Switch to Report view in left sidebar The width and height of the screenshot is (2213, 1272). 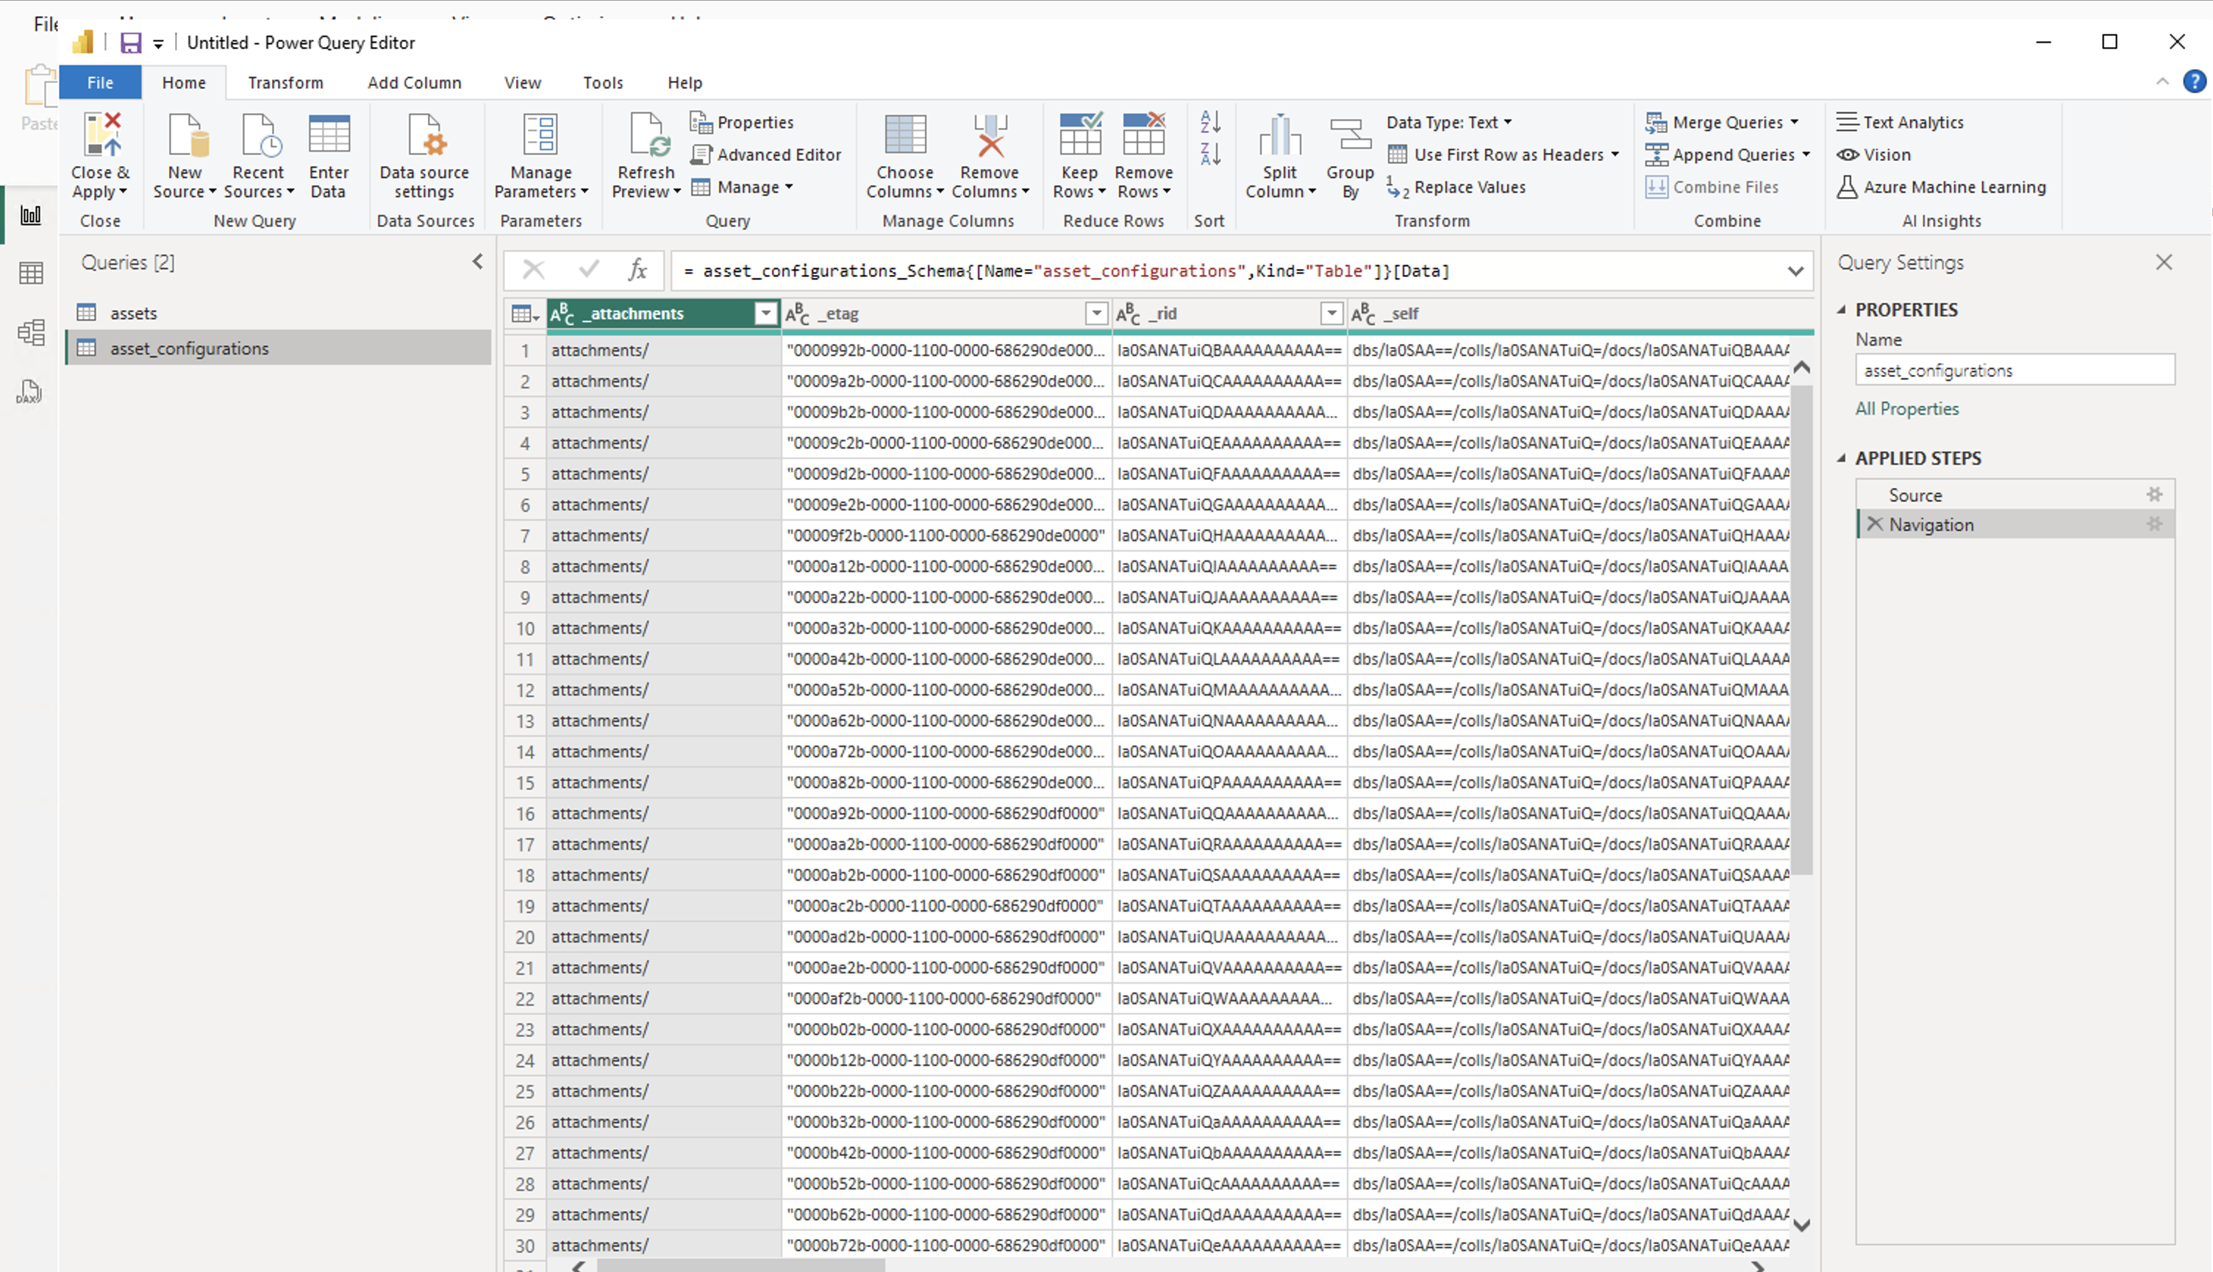click(32, 215)
